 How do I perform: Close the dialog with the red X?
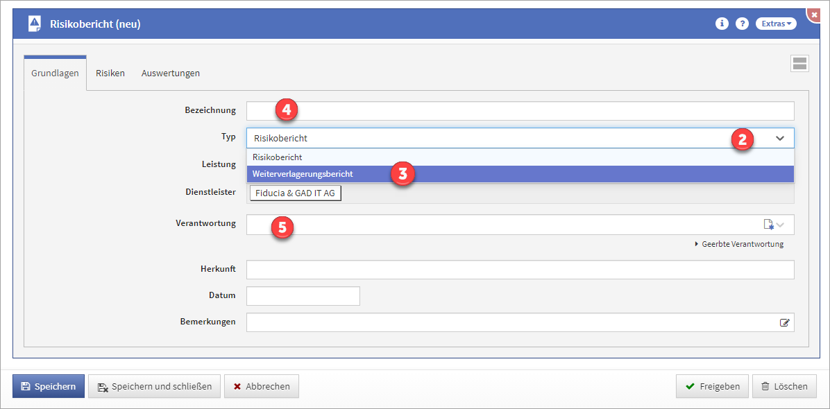[815, 14]
